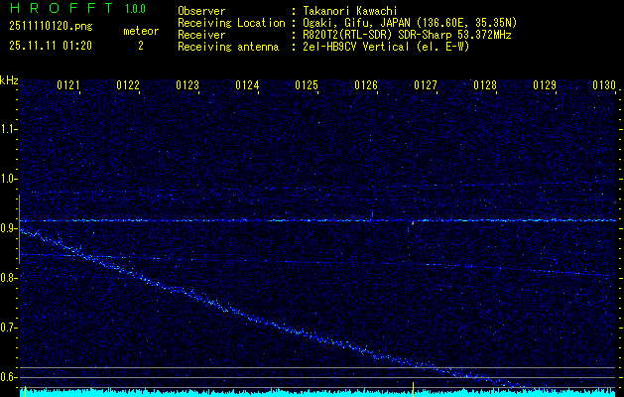The image size is (624, 397).
Task: Select the 0124 time marker
Action: pos(247,86)
